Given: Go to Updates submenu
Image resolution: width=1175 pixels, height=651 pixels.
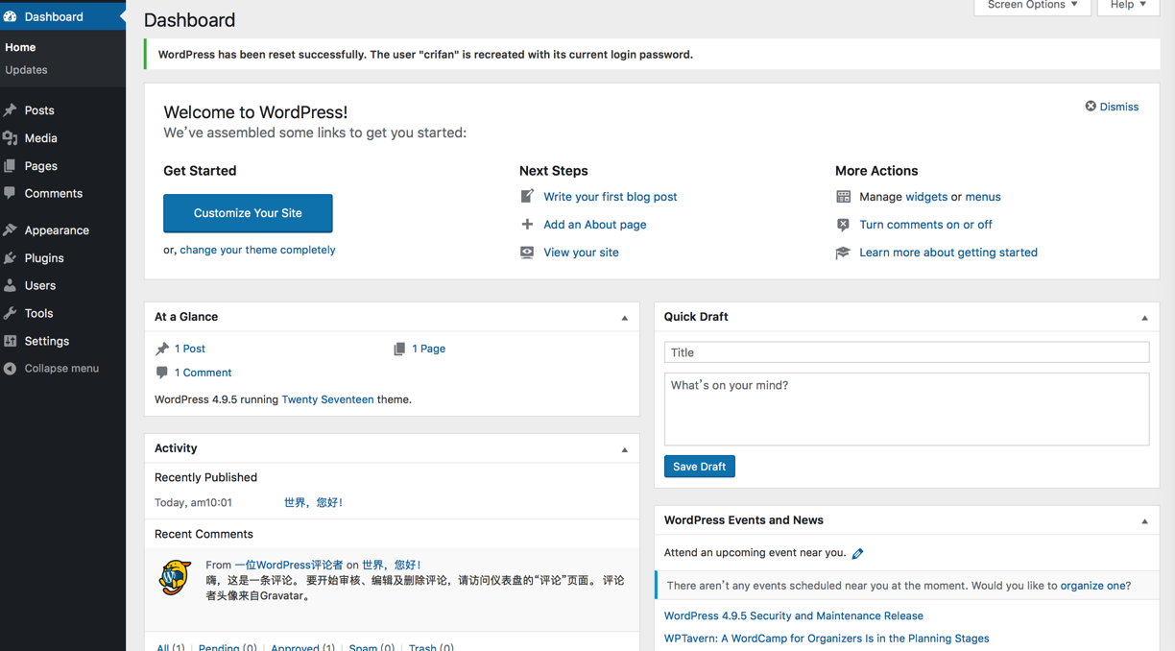Looking at the screenshot, I should point(26,70).
